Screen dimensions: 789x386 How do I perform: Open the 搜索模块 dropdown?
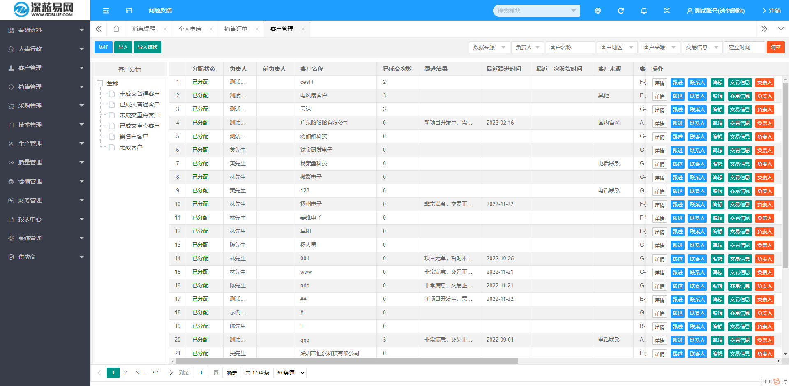pos(536,11)
